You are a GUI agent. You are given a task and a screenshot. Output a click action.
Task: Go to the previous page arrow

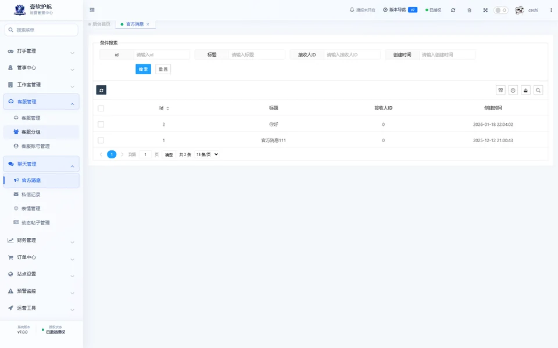pos(101,154)
